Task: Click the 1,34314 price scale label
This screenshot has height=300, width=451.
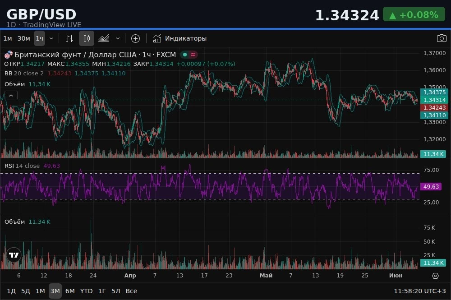Action: pos(434,100)
